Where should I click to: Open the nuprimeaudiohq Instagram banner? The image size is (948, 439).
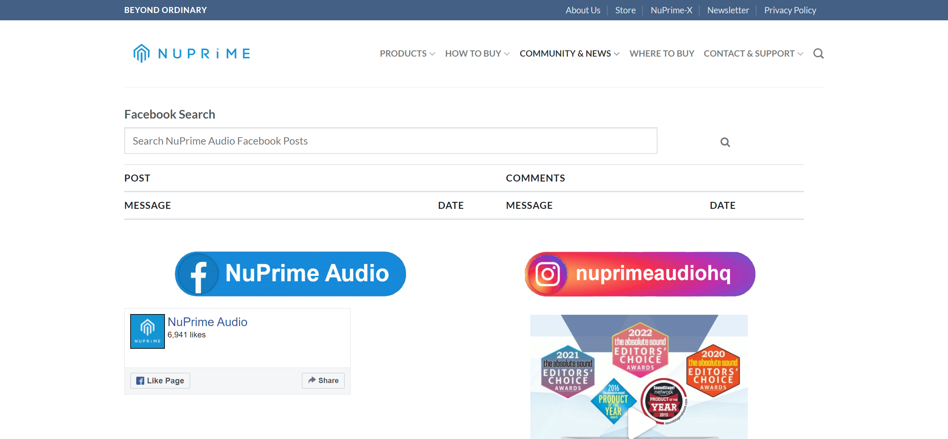[640, 274]
